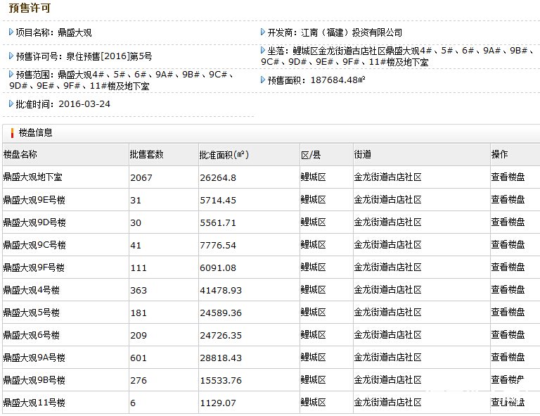The width and height of the screenshot is (540, 416).
Task: Click the arrow bullet beside 预售面积
Action: [264, 80]
